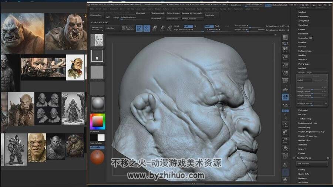Open the LightBox browser

pyautogui.click(x=112, y=28)
